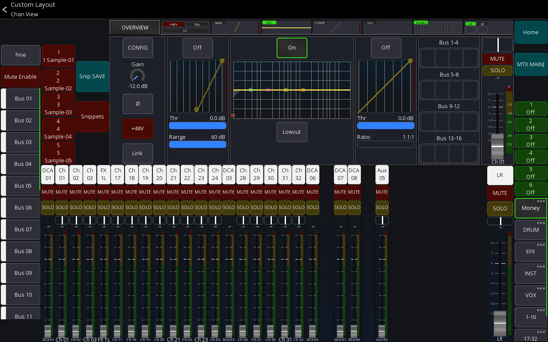The width and height of the screenshot is (548, 342).
Task: Toggle mute group 4 Off
Action: pyautogui.click(x=530, y=156)
